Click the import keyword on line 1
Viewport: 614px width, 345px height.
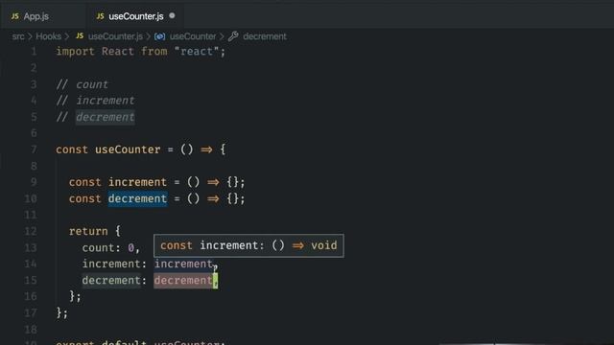pos(75,51)
